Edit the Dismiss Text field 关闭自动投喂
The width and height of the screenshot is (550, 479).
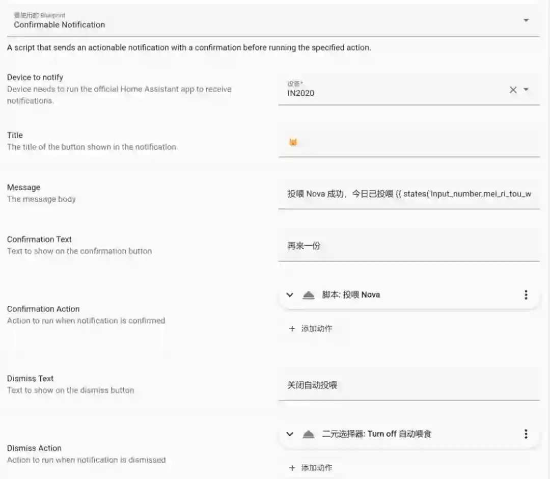coord(408,385)
